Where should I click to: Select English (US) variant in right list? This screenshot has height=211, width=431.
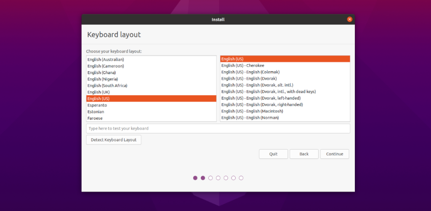[285, 59]
